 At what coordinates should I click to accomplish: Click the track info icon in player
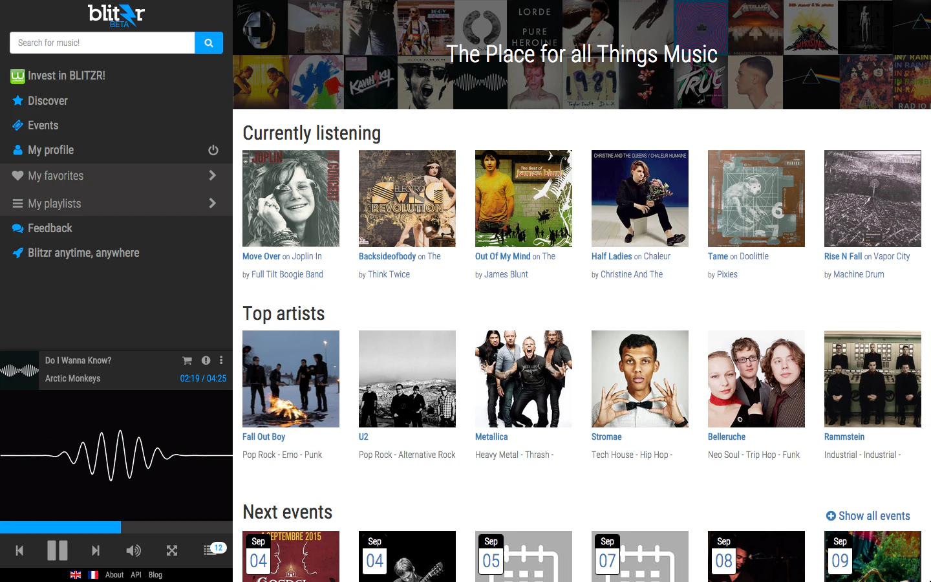(206, 361)
